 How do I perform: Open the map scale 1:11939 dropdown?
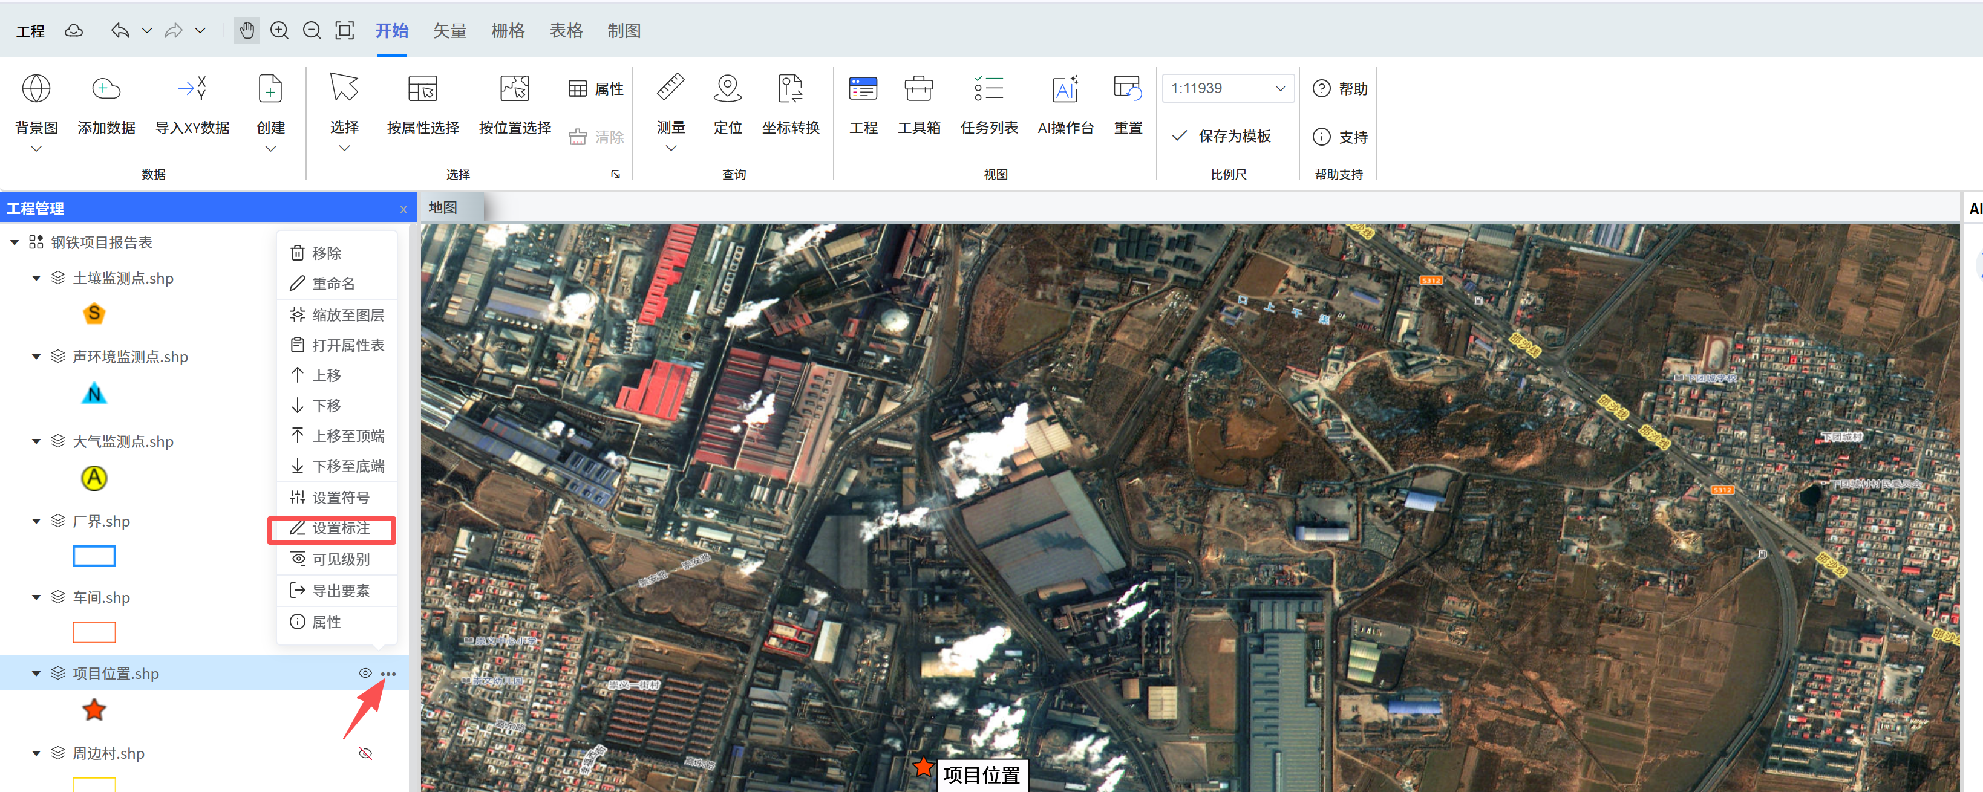click(1280, 88)
